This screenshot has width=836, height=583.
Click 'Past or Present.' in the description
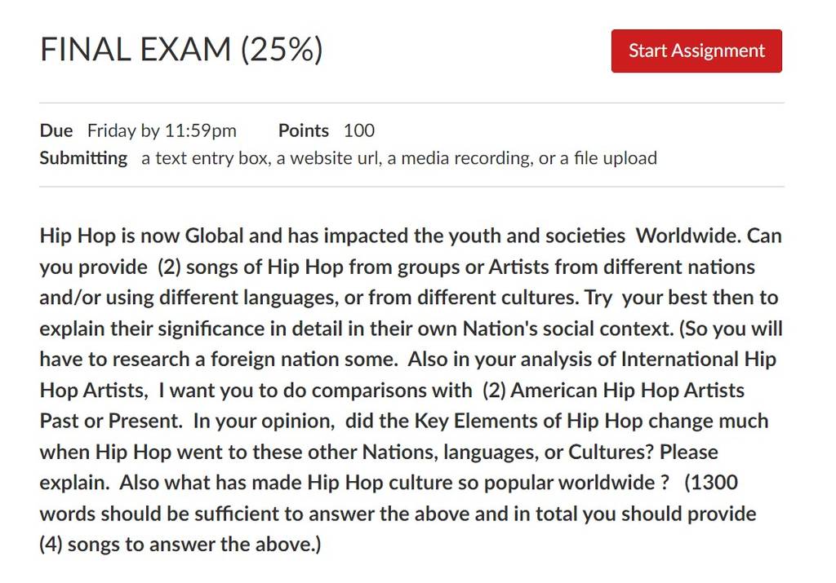(111, 421)
